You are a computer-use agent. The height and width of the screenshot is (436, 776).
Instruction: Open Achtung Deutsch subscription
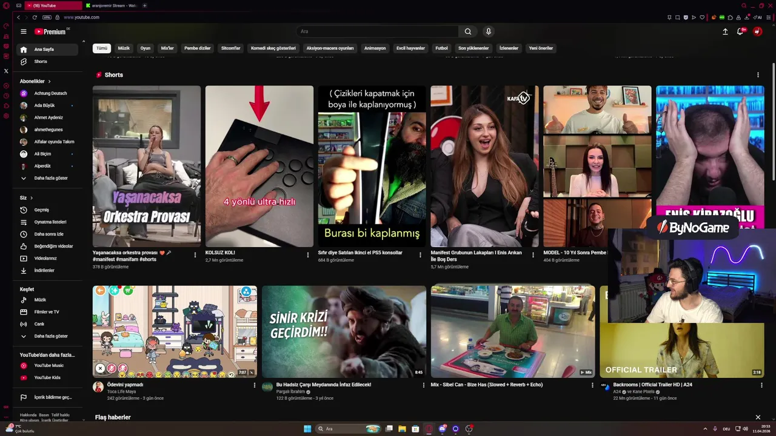click(x=48, y=93)
